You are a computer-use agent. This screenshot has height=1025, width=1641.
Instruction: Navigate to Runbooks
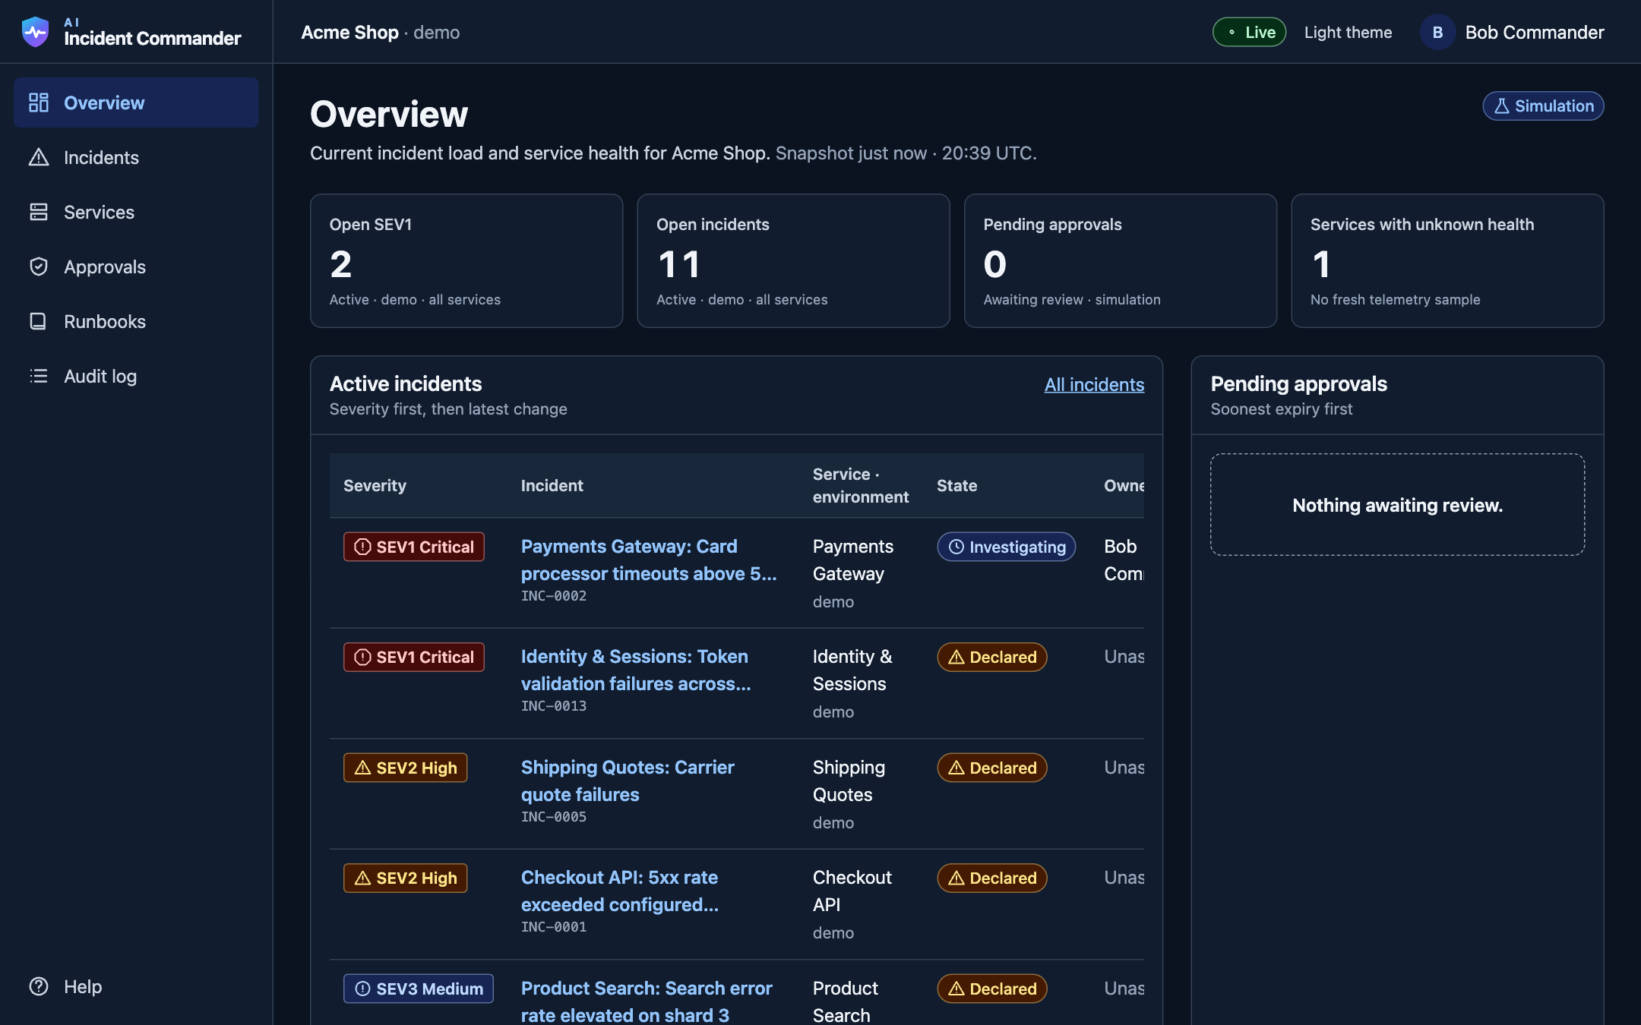click(136, 321)
